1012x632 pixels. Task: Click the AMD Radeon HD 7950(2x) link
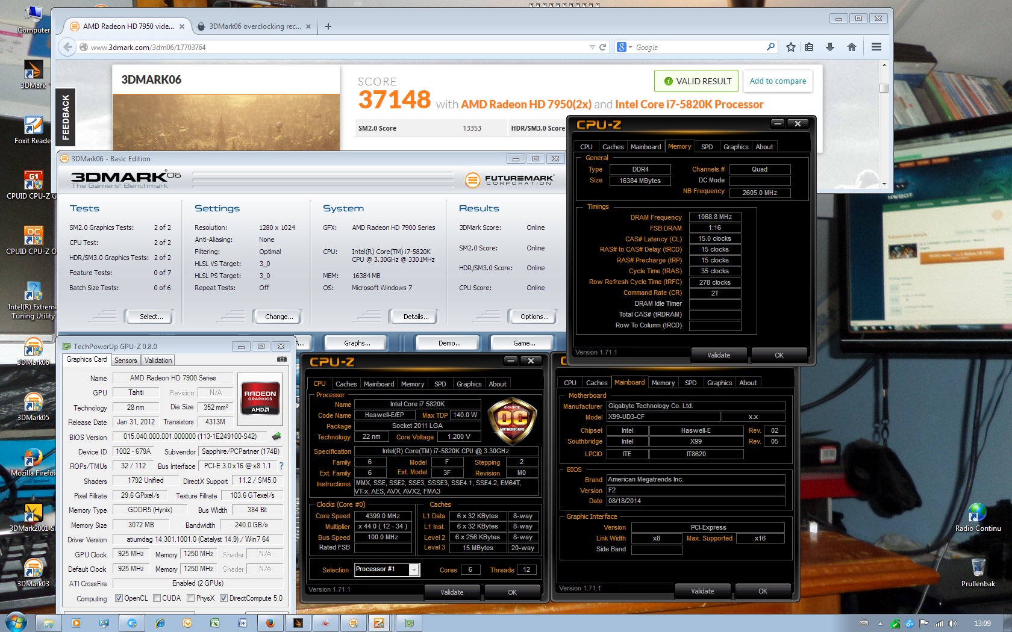(x=526, y=105)
